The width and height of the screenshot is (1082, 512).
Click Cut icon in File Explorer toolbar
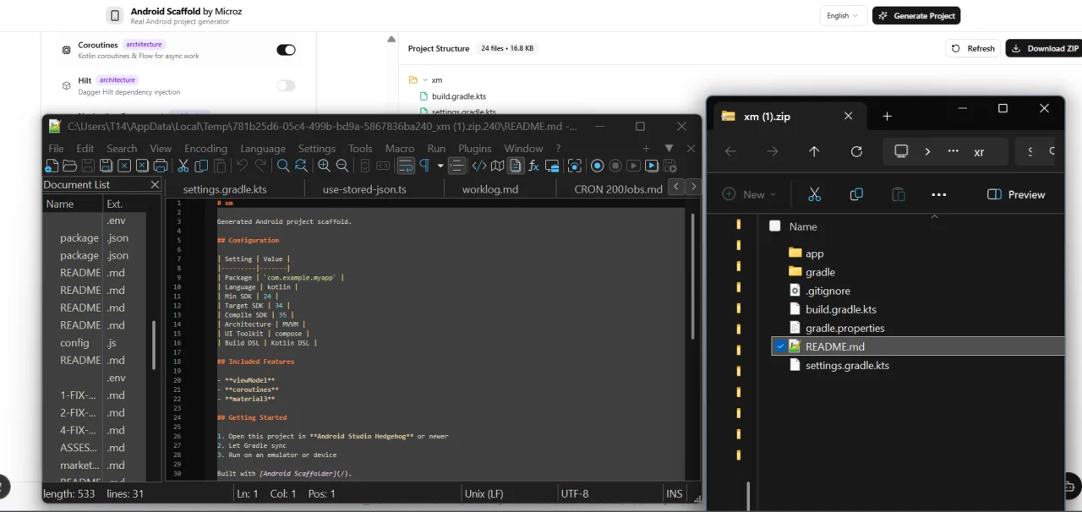(x=814, y=194)
